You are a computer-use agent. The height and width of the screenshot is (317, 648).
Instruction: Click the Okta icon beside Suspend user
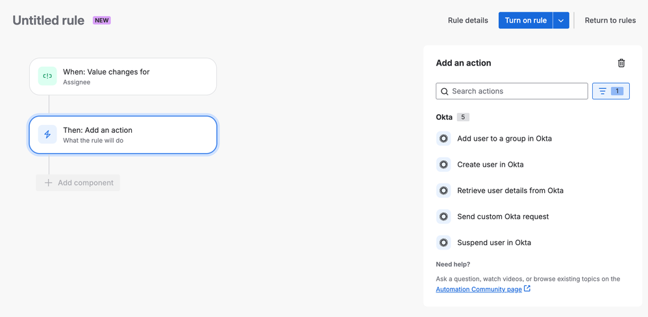tap(443, 242)
